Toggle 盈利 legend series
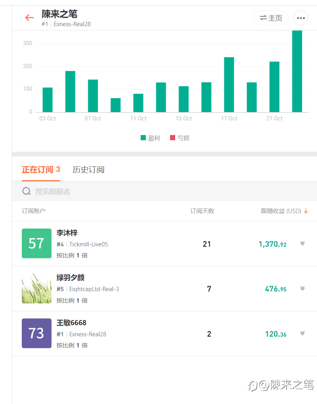This screenshot has height=404, width=317. pyautogui.click(x=150, y=138)
